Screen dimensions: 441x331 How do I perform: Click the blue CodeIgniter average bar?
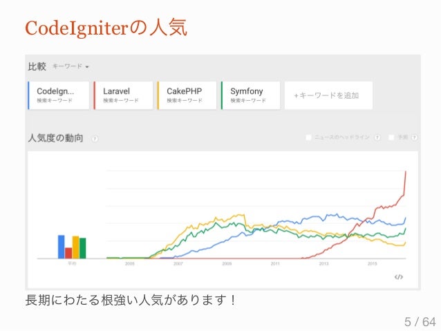62,247
